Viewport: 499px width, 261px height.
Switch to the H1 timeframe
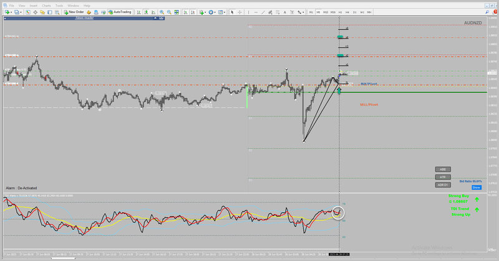click(340, 12)
